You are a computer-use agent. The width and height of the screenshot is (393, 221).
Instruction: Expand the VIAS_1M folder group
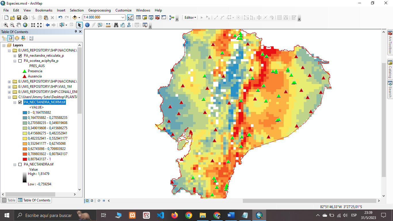9,87
